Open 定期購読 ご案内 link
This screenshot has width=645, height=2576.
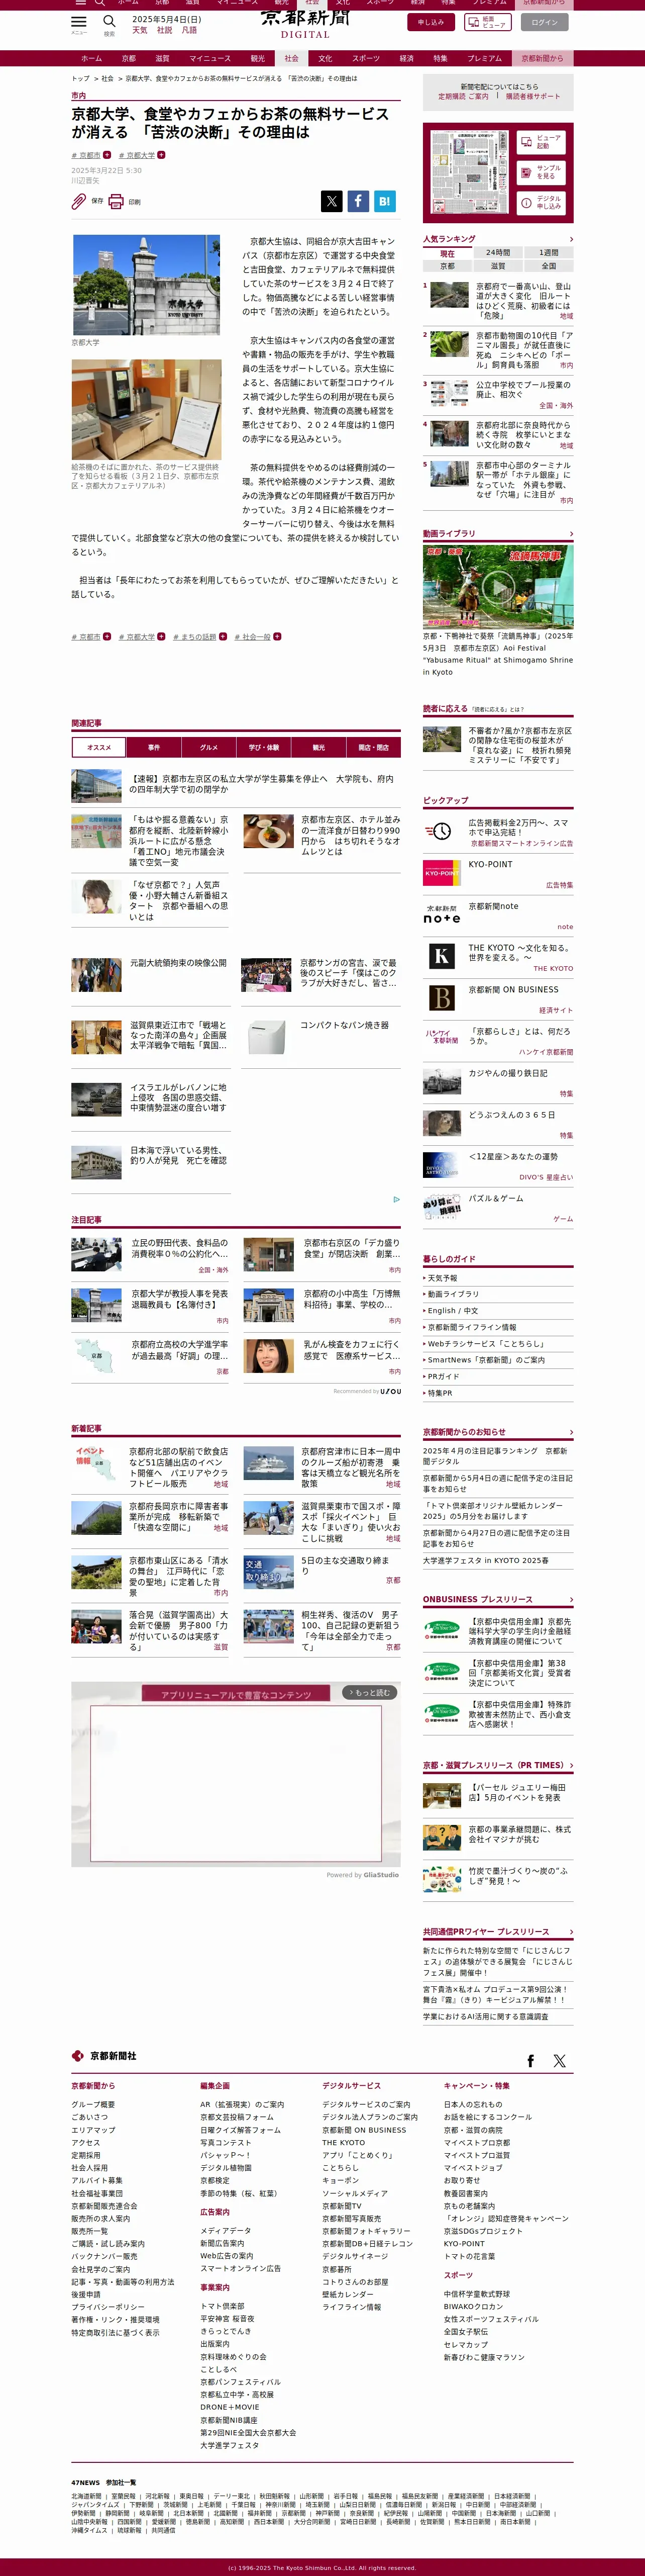(x=463, y=97)
